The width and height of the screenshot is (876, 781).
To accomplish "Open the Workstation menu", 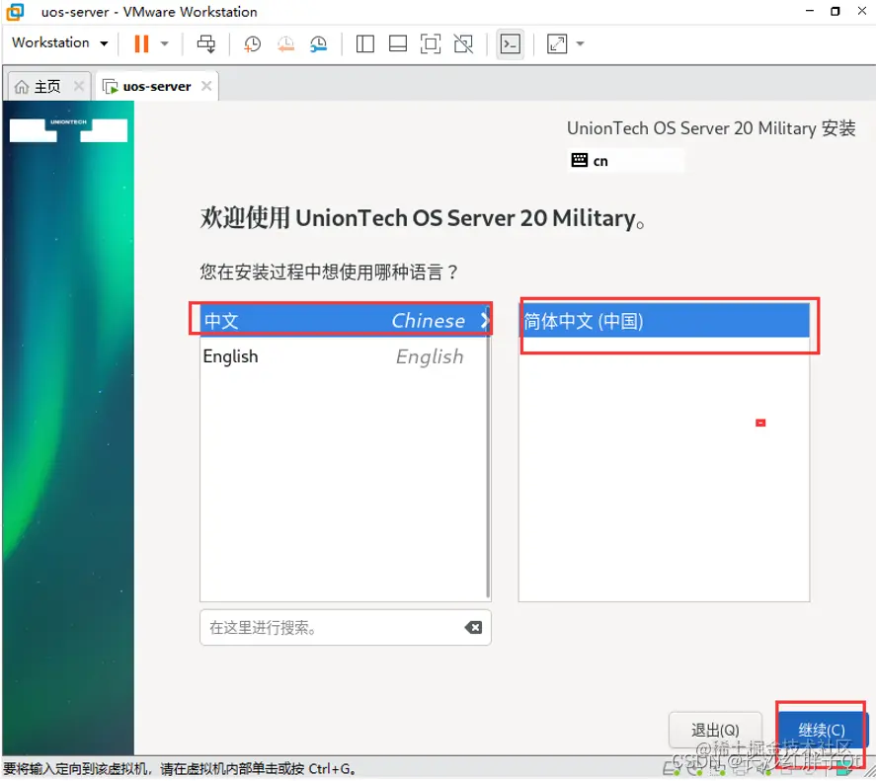I will (57, 43).
